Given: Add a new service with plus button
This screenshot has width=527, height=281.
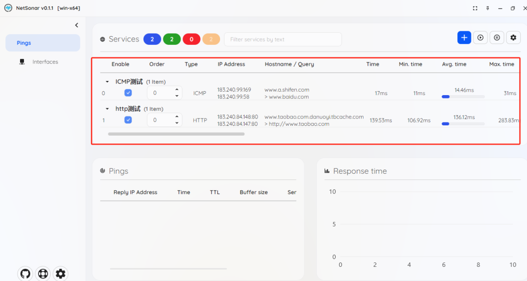Looking at the screenshot, I should [464, 38].
